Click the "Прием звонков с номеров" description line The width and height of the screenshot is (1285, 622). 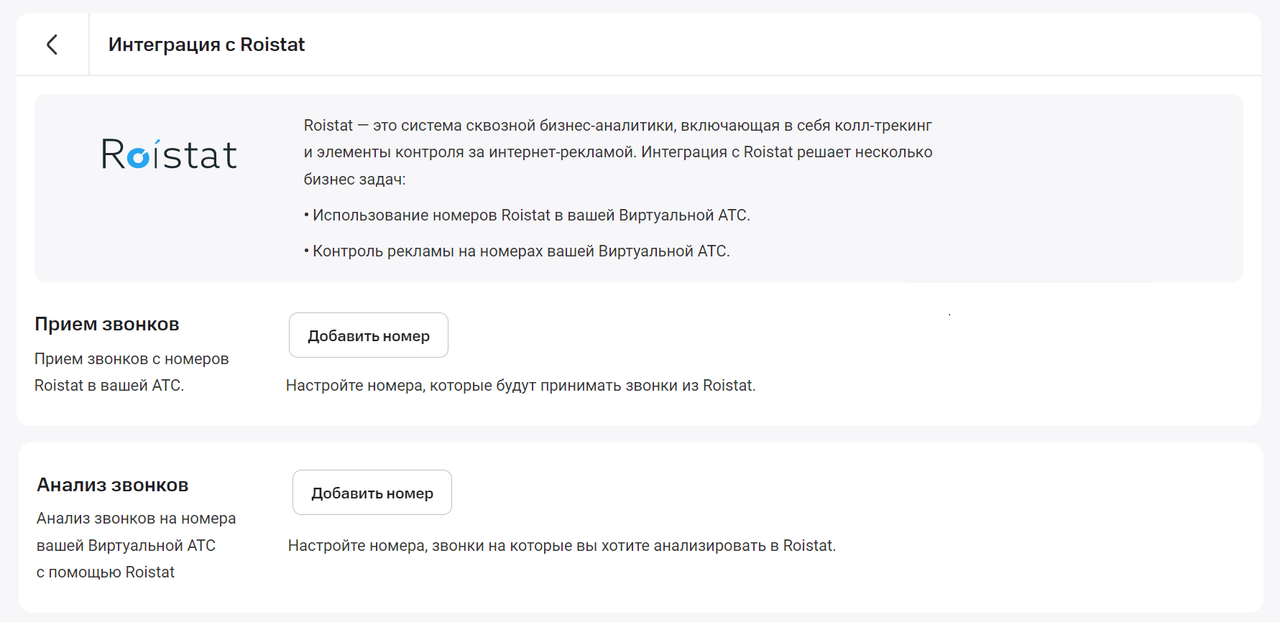coord(132,359)
